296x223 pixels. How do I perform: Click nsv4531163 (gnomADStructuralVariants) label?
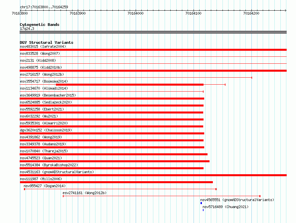point(57,172)
